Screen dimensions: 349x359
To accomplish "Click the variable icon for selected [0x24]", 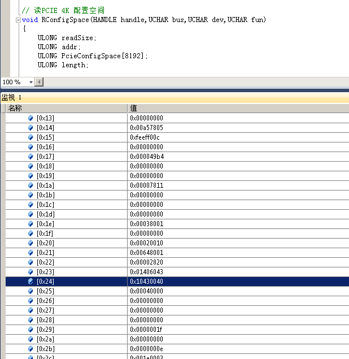I will (30, 282).
